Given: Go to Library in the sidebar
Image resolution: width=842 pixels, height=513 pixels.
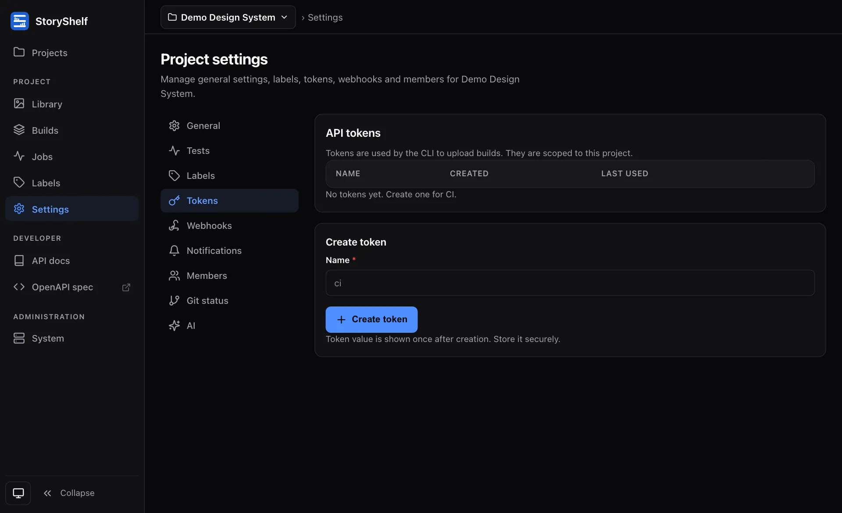Looking at the screenshot, I should point(72,104).
